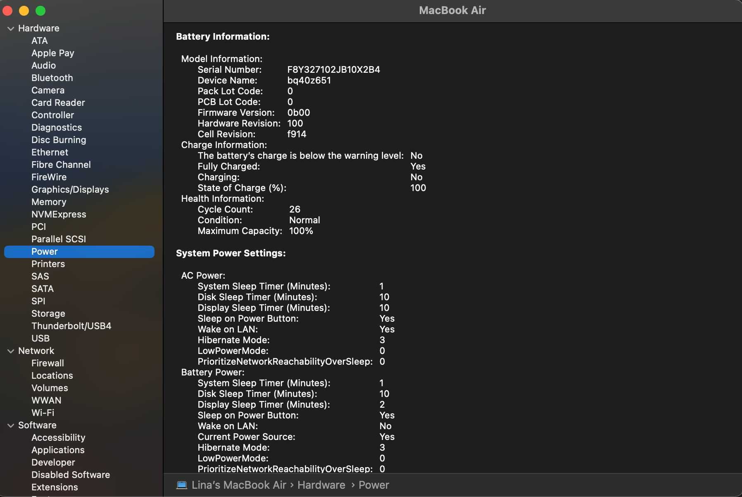The height and width of the screenshot is (497, 742).
Task: Select Apple Pay in the sidebar
Action: 53,53
